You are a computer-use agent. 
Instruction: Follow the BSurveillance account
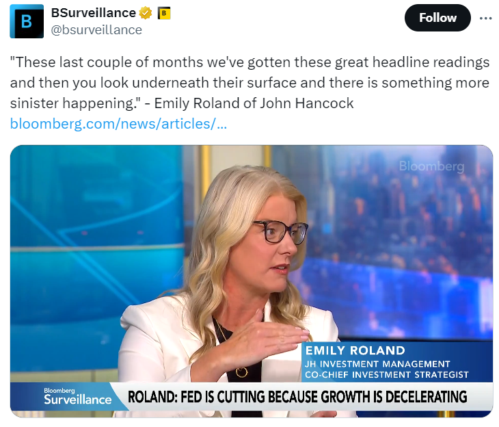pyautogui.click(x=437, y=18)
